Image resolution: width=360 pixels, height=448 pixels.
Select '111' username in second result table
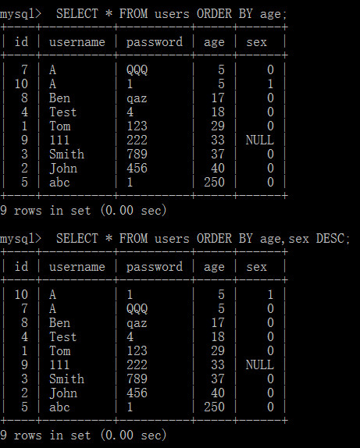[59, 364]
